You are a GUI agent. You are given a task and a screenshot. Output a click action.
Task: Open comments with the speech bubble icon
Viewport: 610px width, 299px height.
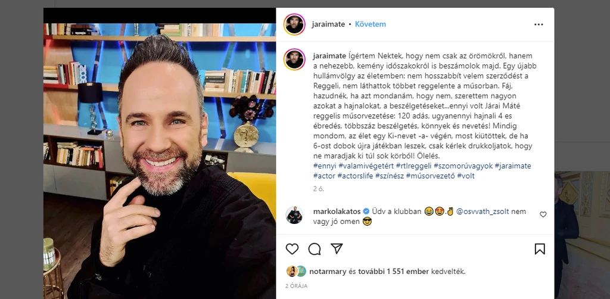click(315, 249)
